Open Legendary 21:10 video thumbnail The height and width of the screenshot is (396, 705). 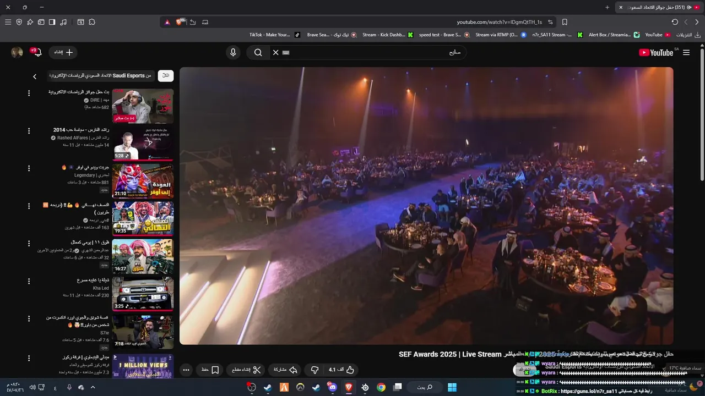click(x=143, y=181)
